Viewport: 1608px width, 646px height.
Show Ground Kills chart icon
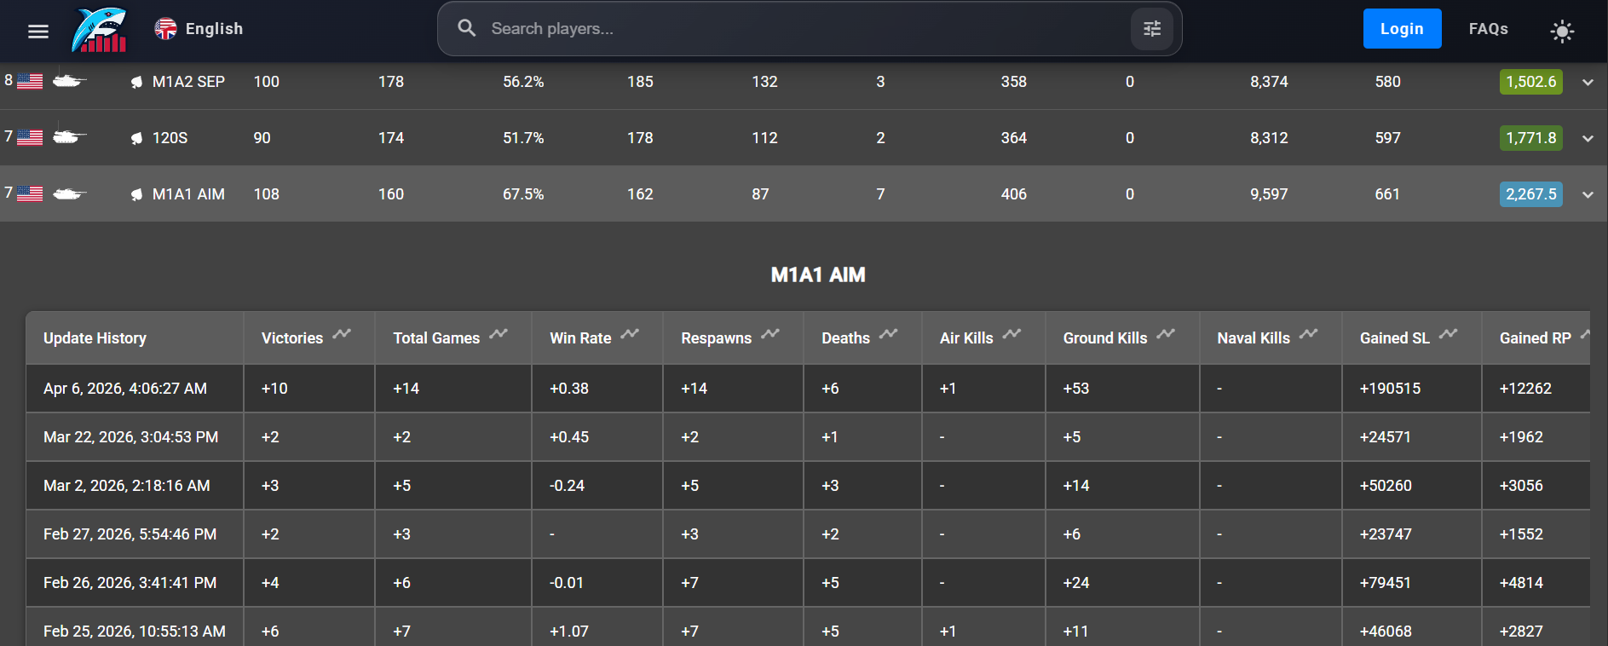[1166, 334]
